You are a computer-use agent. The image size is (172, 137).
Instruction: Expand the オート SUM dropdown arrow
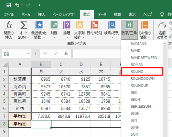tap(28, 37)
